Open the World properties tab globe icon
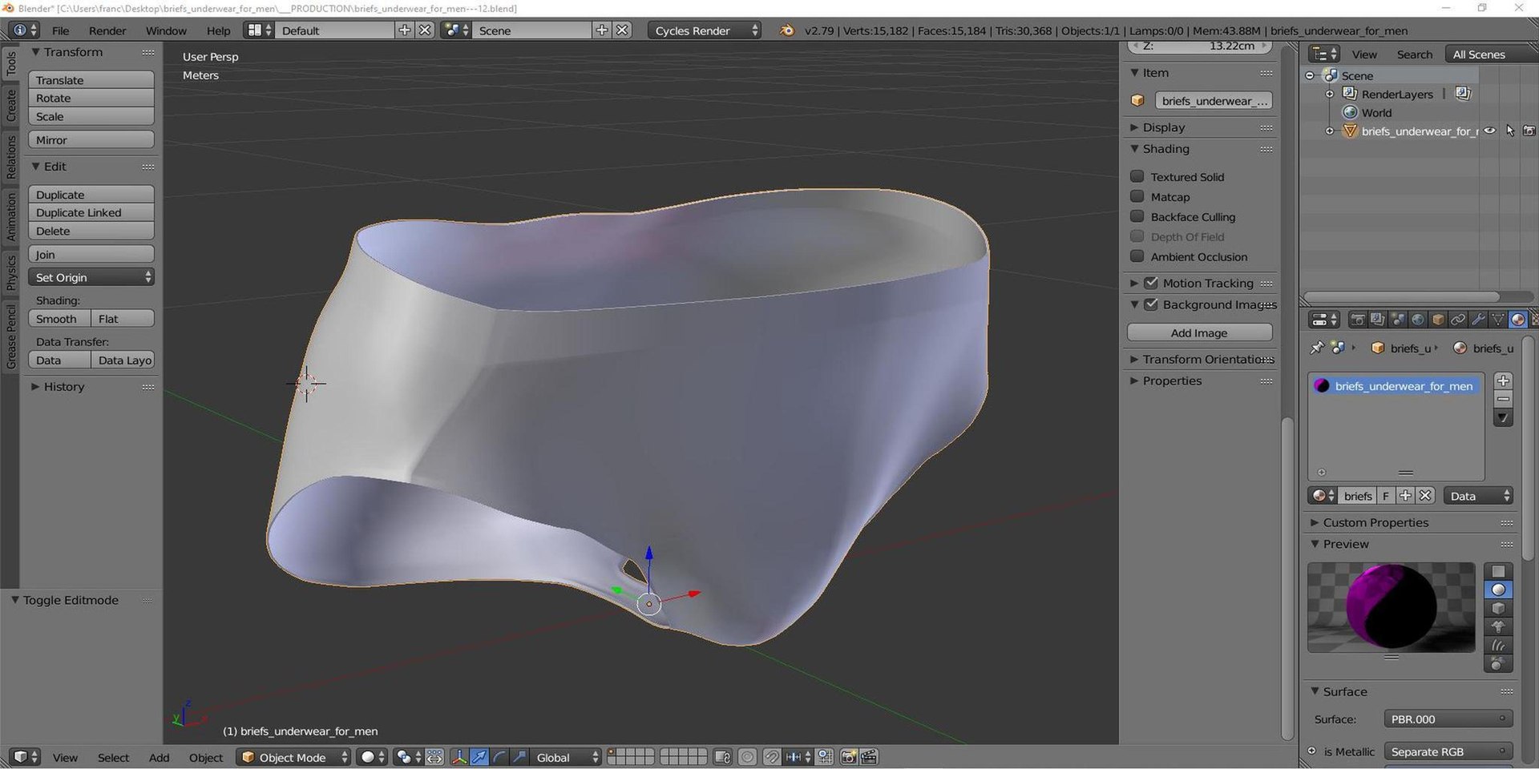1539x769 pixels. (x=1418, y=320)
